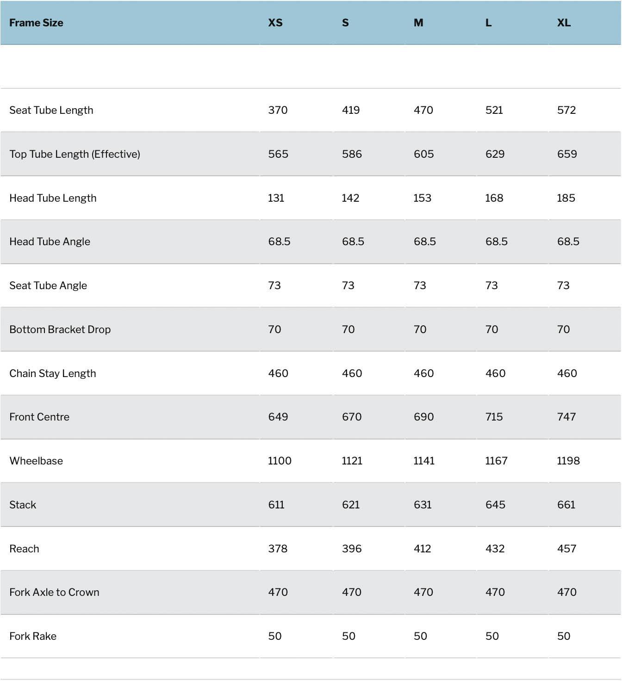This screenshot has width=622, height=681.
Task: Select the Reach value 457 for XL
Action: [566, 549]
